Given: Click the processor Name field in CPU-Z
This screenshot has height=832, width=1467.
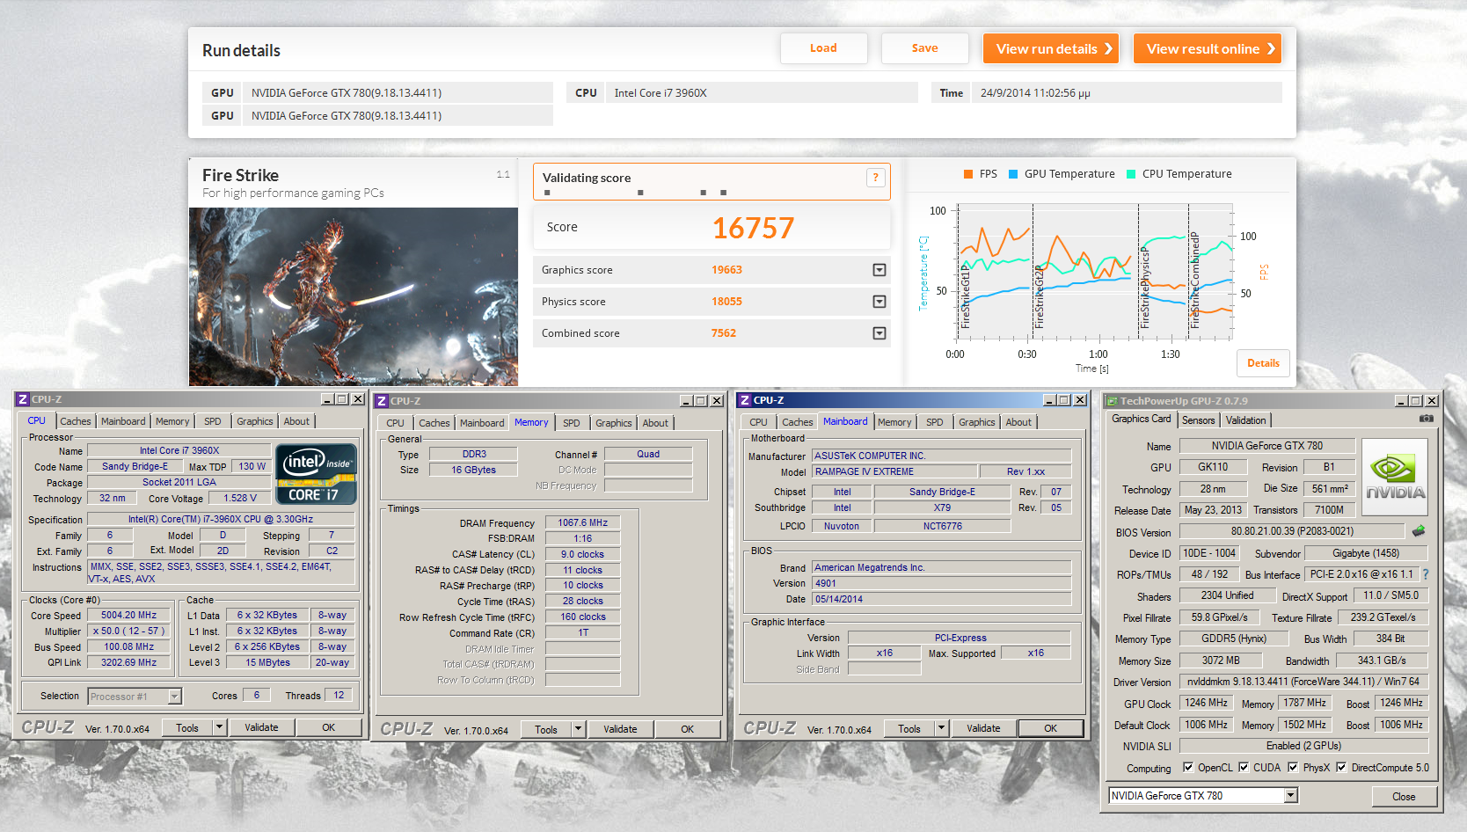Looking at the screenshot, I should [179, 451].
